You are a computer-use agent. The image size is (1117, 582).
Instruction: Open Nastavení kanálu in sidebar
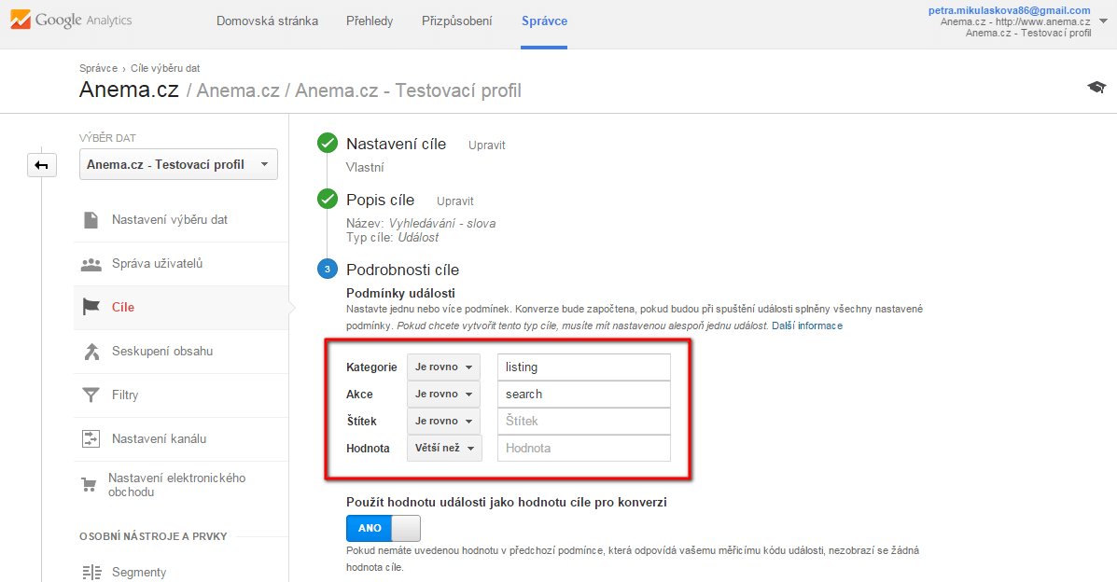coord(159,438)
